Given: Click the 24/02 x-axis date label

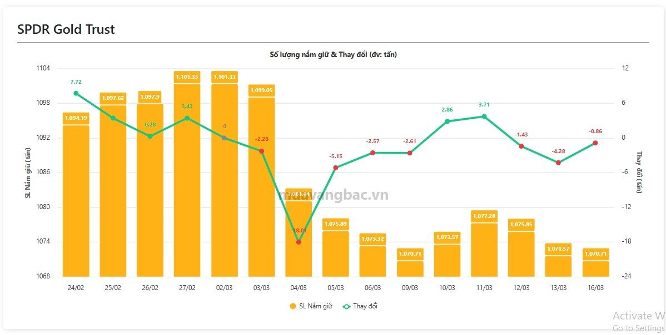Looking at the screenshot, I should [76, 287].
